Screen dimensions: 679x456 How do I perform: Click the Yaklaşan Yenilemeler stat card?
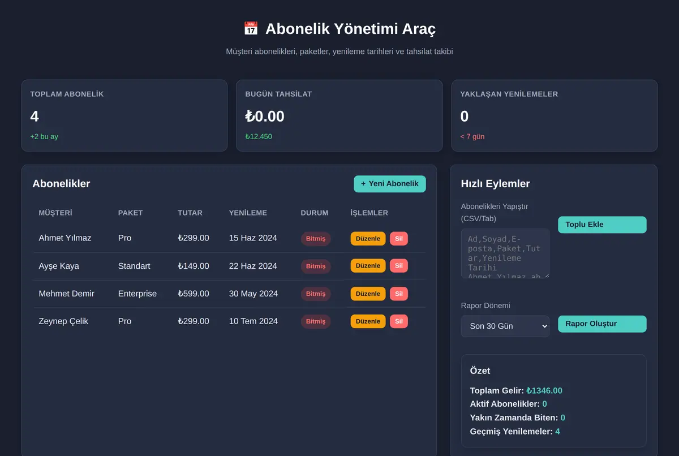click(x=555, y=115)
